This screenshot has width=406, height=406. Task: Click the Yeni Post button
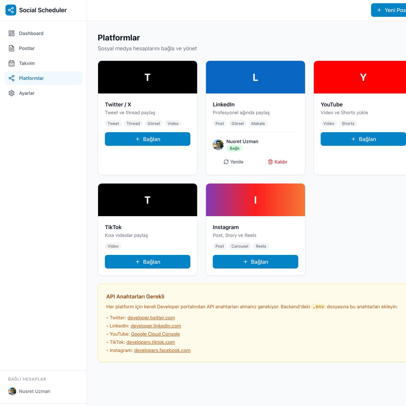(389, 10)
